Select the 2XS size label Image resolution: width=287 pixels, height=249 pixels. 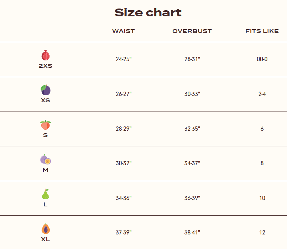(x=46, y=66)
